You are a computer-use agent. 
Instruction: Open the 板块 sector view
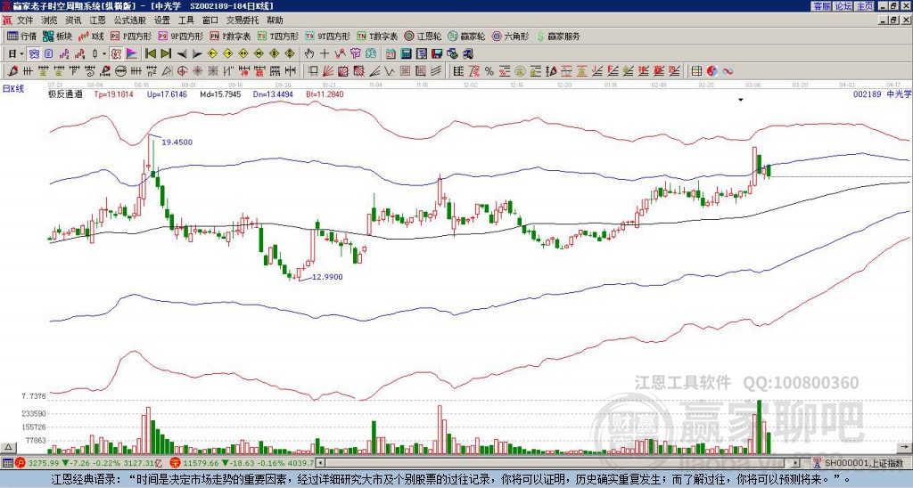pyautogui.click(x=57, y=36)
